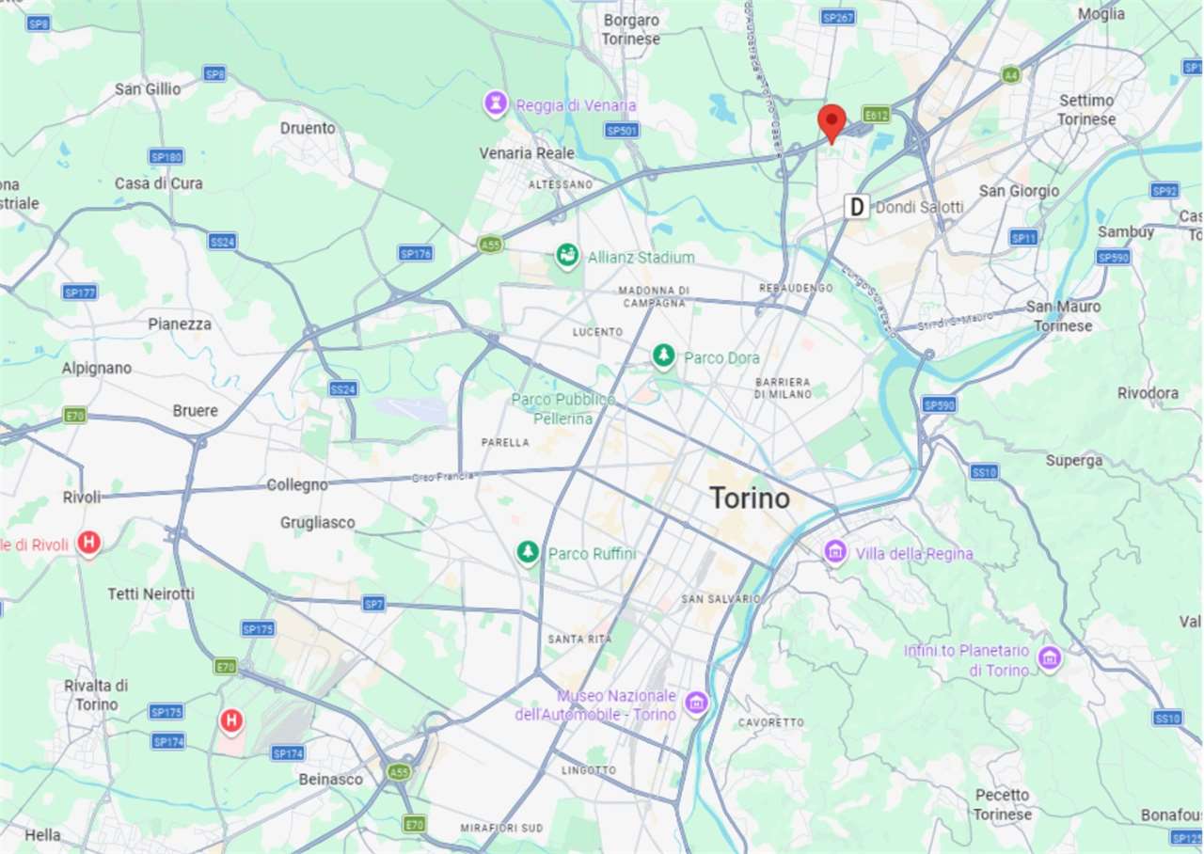Open Museo Nazionale dell'Automobile museum icon

(696, 702)
